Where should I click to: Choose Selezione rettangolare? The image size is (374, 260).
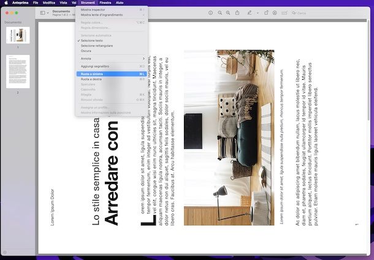pos(112,46)
